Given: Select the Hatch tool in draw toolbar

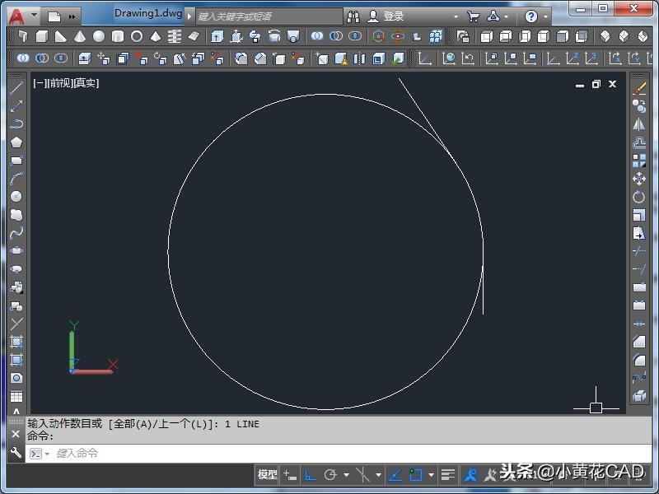Looking at the screenshot, I should (16, 342).
